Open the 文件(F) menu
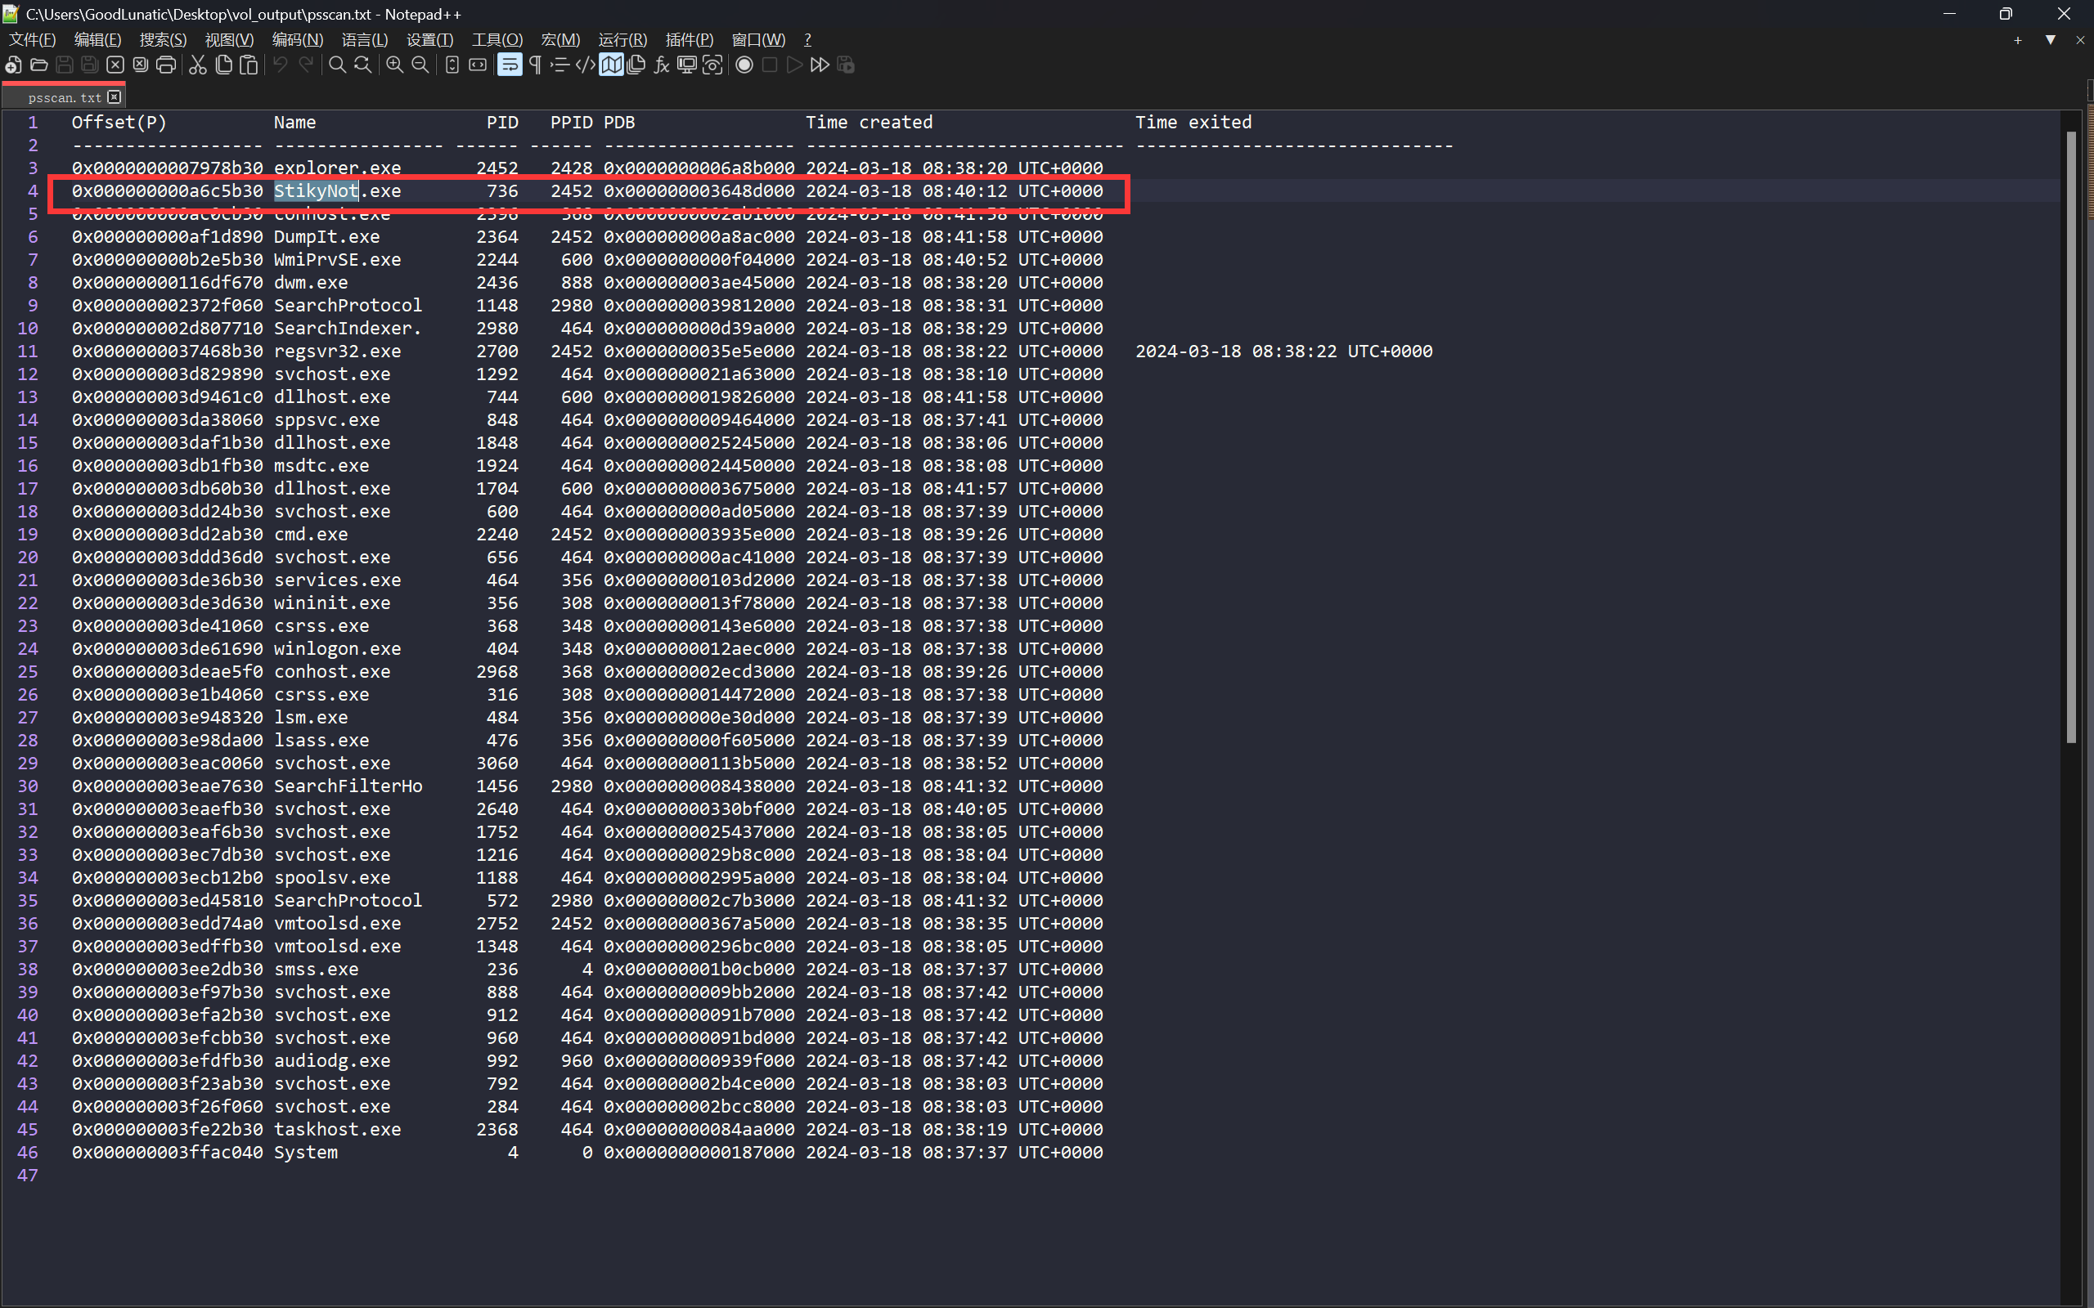2094x1308 pixels. pos(32,40)
